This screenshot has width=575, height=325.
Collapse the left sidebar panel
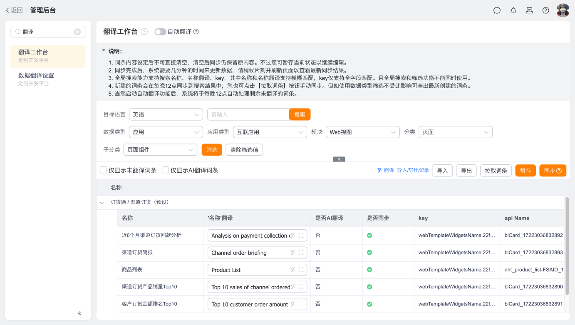(79, 313)
